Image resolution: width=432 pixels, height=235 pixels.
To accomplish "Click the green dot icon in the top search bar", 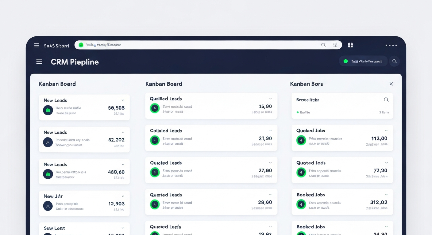I will (x=81, y=45).
